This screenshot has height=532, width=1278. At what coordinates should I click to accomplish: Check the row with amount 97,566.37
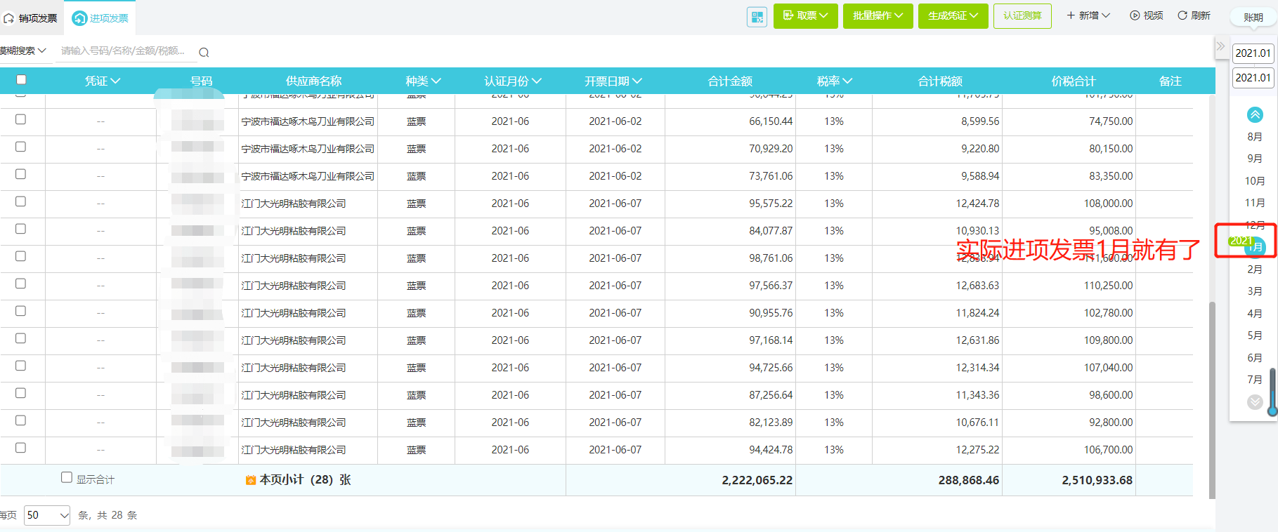(21, 284)
